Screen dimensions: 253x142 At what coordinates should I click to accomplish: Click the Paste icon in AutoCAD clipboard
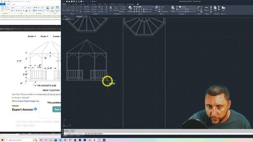tap(215, 8)
